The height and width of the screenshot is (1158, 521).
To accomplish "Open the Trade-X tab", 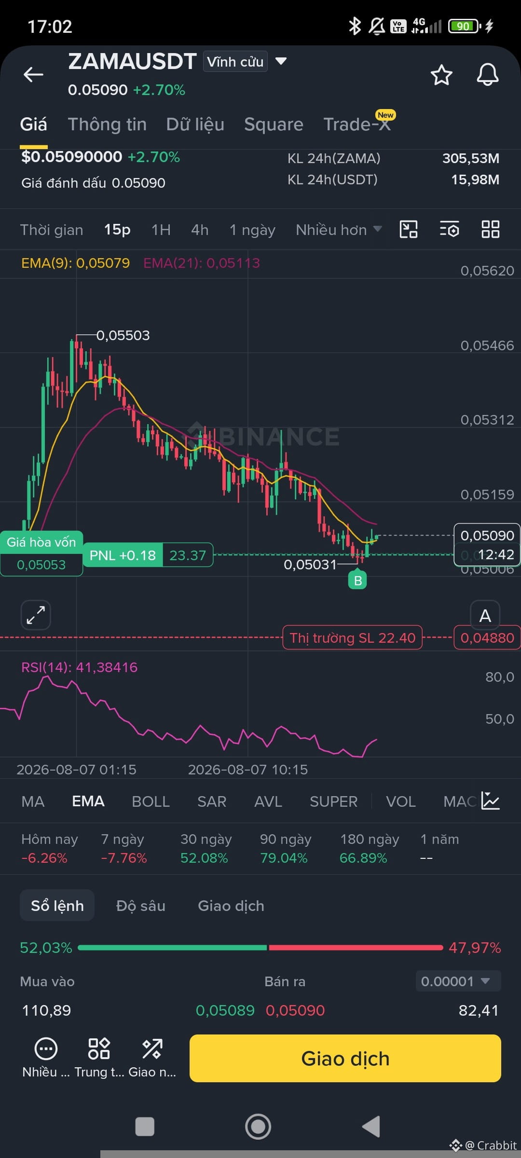I will point(356,124).
